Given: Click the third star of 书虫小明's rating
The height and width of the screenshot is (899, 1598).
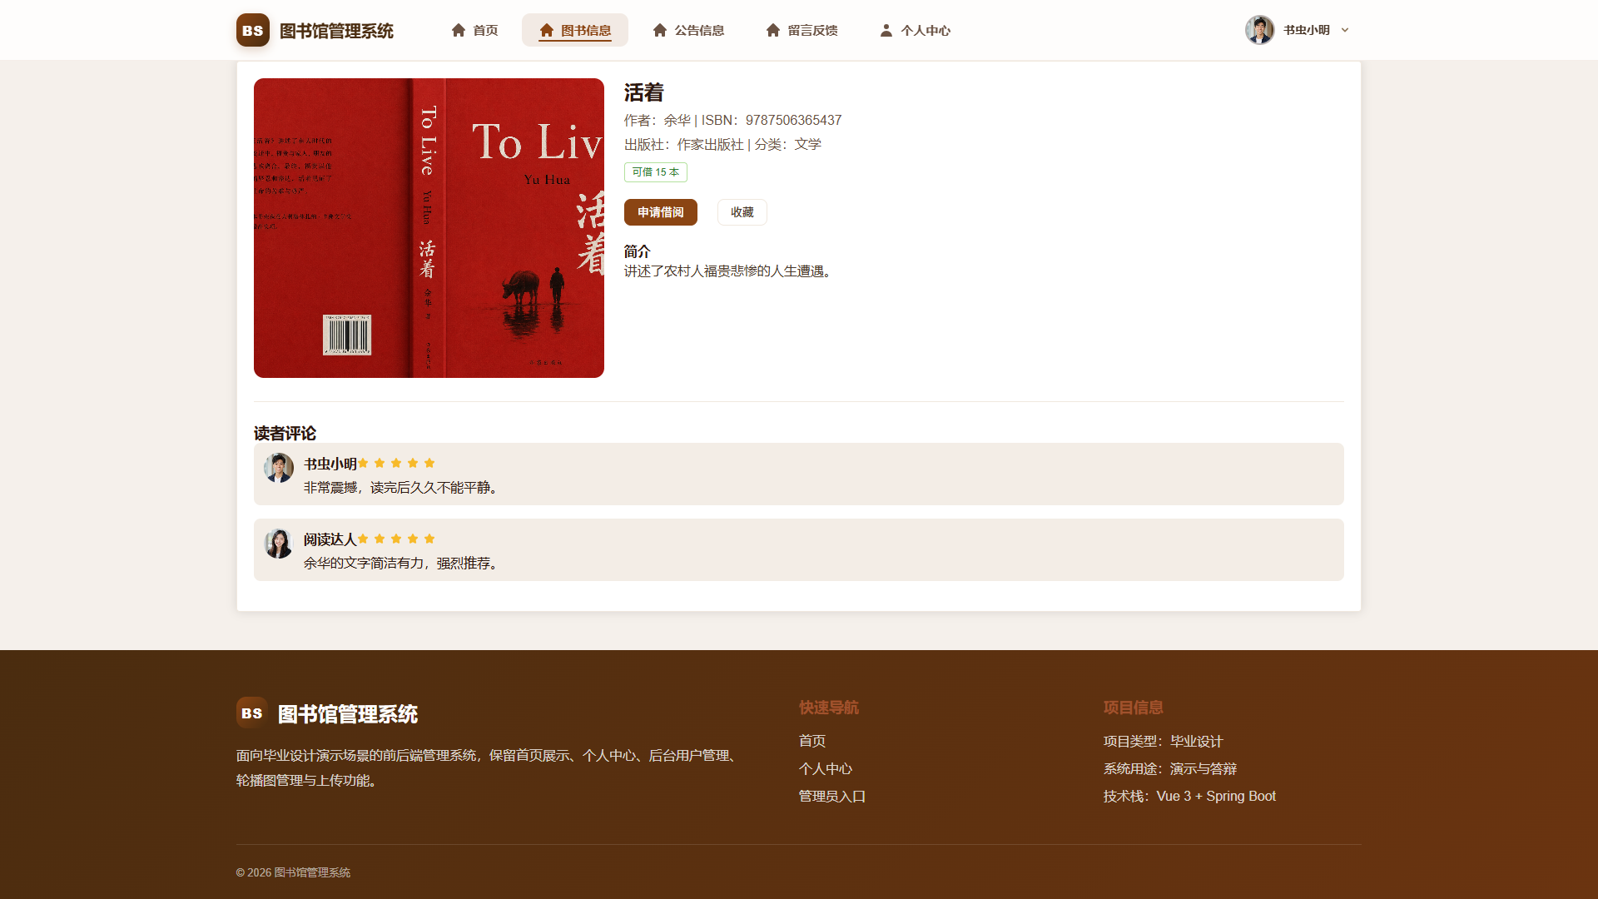Looking at the screenshot, I should 396,463.
